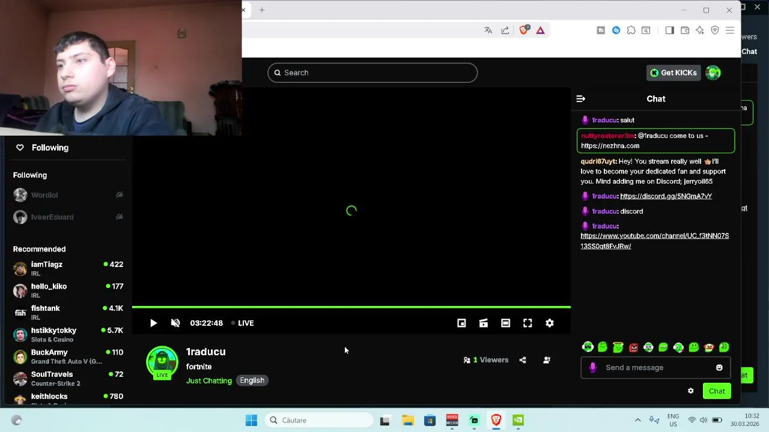Screen dimensions: 769x432
Task: Open Brave Rewards triangle icon
Action: pos(541,30)
